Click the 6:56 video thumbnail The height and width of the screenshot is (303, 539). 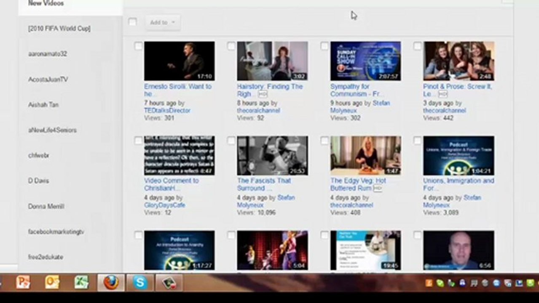459,250
